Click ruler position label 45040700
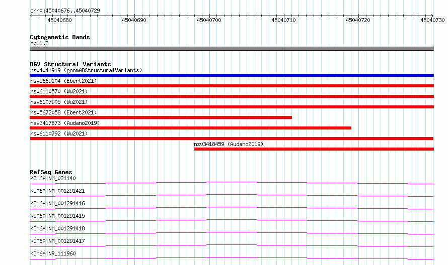448x265 pixels. [209, 20]
